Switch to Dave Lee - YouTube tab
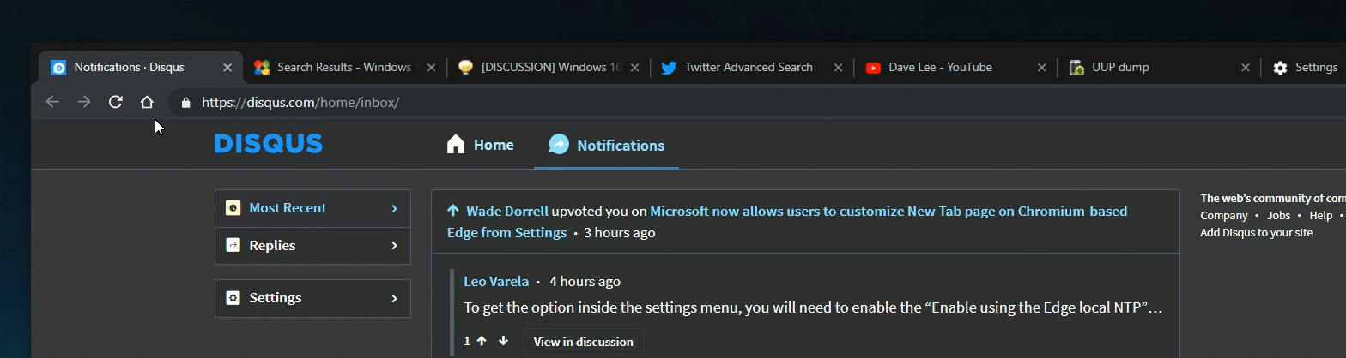1346x358 pixels. [x=956, y=68]
